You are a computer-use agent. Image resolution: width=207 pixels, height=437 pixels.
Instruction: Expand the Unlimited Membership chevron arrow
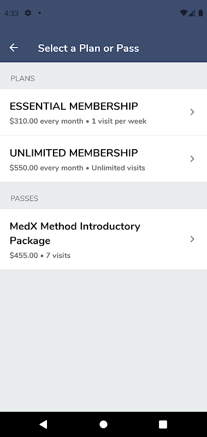coord(192,159)
